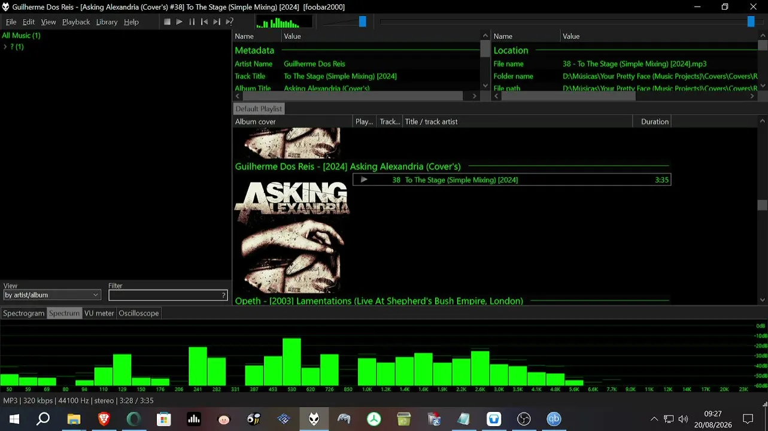Screen dimensions: 768x431
Task: Expand the '? (1)' library tree node
Action: point(5,47)
